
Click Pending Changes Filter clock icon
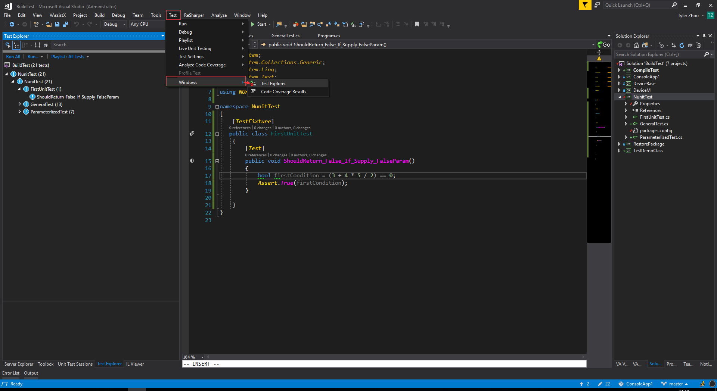coord(661,45)
